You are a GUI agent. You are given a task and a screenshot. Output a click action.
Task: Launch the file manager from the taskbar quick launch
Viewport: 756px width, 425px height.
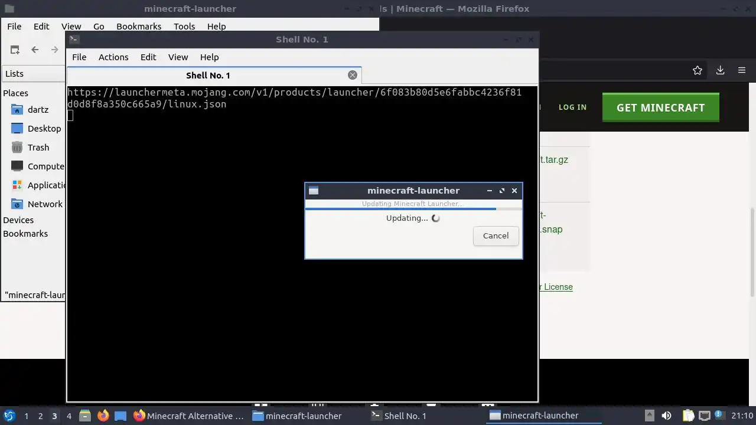pos(85,416)
